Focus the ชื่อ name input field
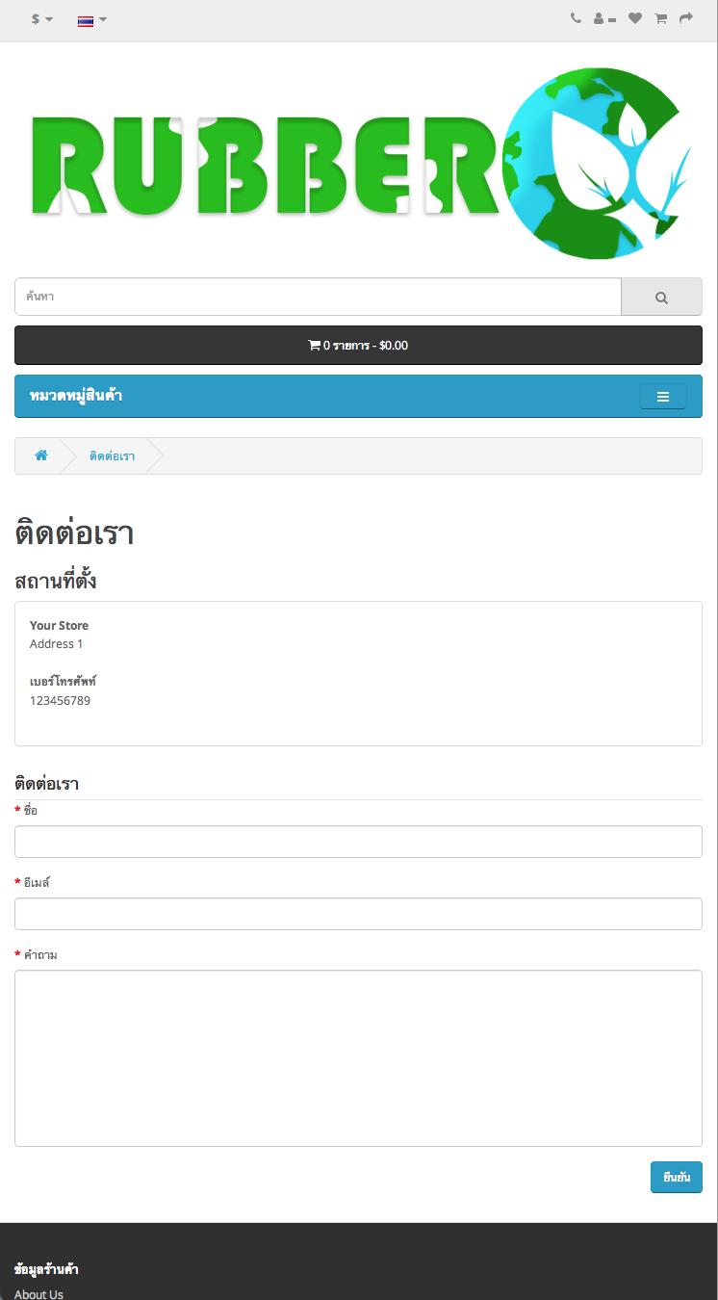 coord(358,842)
